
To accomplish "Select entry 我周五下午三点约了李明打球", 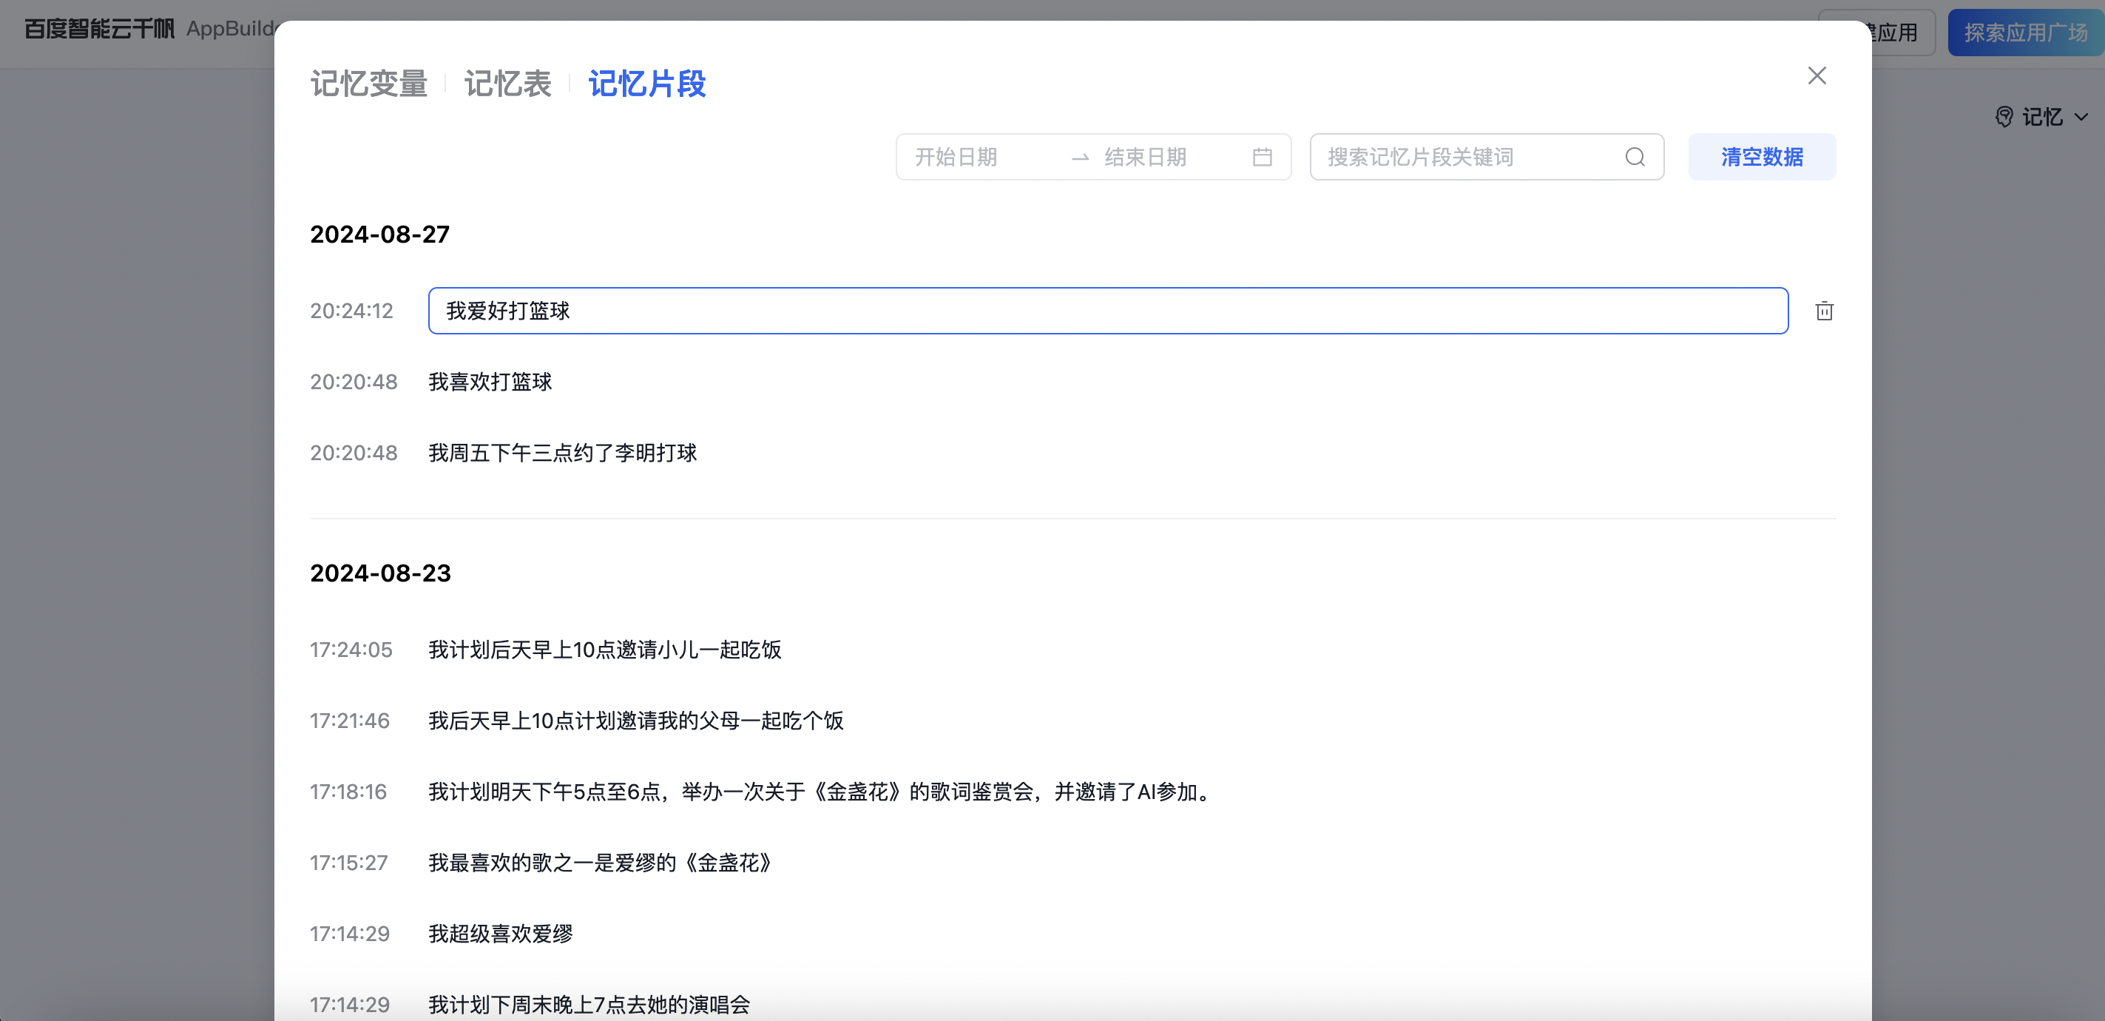I will coord(562,453).
